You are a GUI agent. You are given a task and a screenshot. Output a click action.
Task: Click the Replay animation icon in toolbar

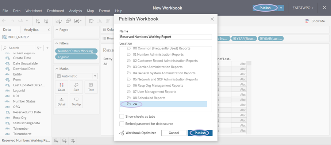click(21, 21)
